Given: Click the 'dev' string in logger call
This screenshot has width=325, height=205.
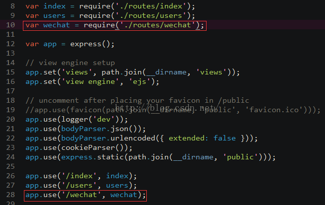Looking at the screenshot, I should (x=104, y=120).
